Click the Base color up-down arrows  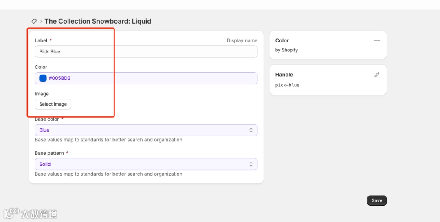251,130
